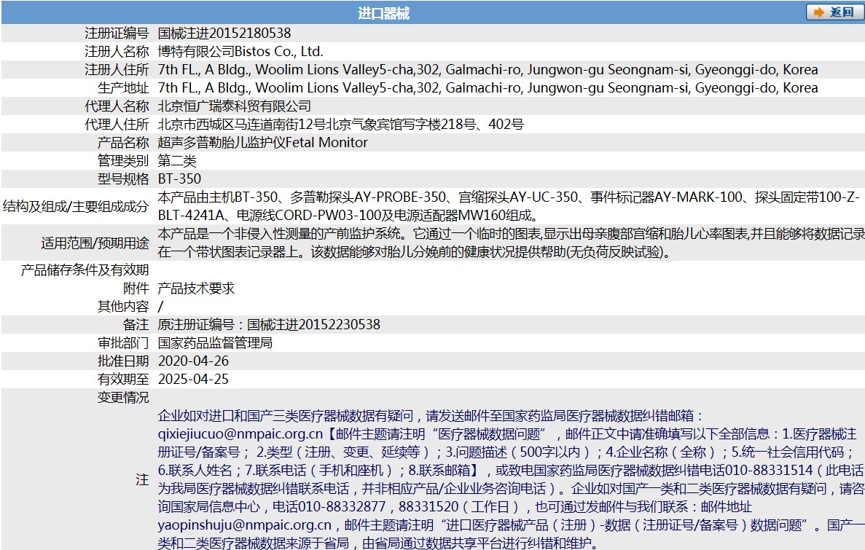The image size is (865, 550).
Task: Click the 代理人名称 field label
Action: [x=117, y=106]
